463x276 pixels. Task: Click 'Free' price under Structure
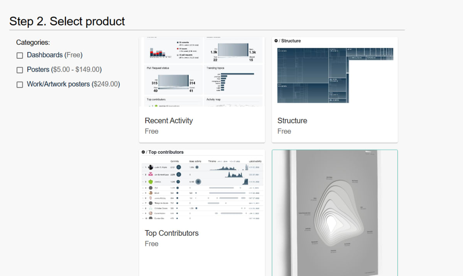[284, 131]
